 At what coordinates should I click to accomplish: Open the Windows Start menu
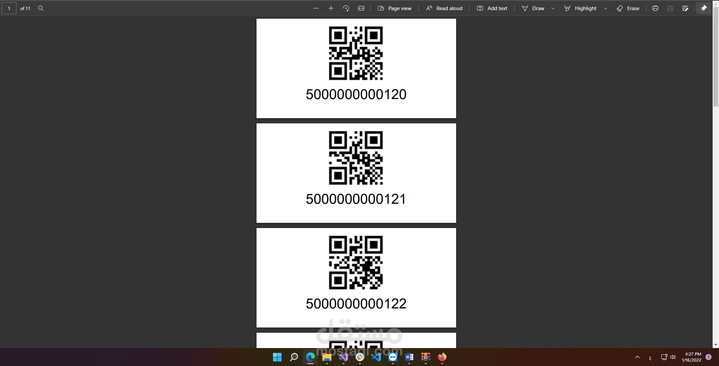pyautogui.click(x=277, y=357)
